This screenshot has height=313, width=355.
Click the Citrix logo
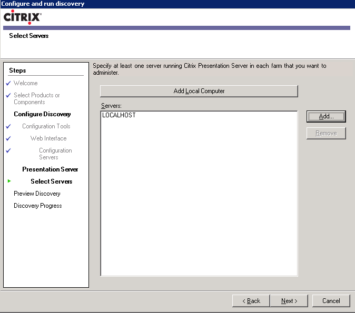(22, 17)
